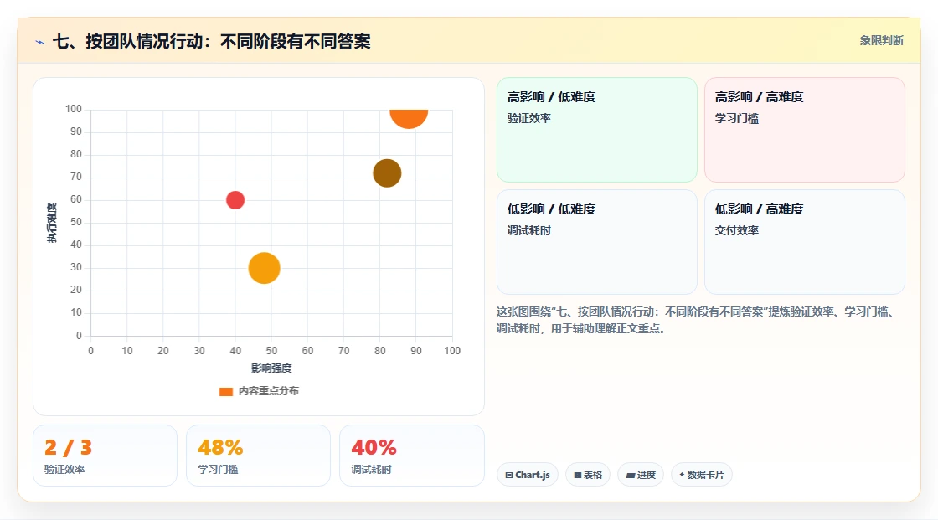Click the 40% 调试耗时 stat card
Image resolution: width=938 pixels, height=520 pixels.
(411, 456)
